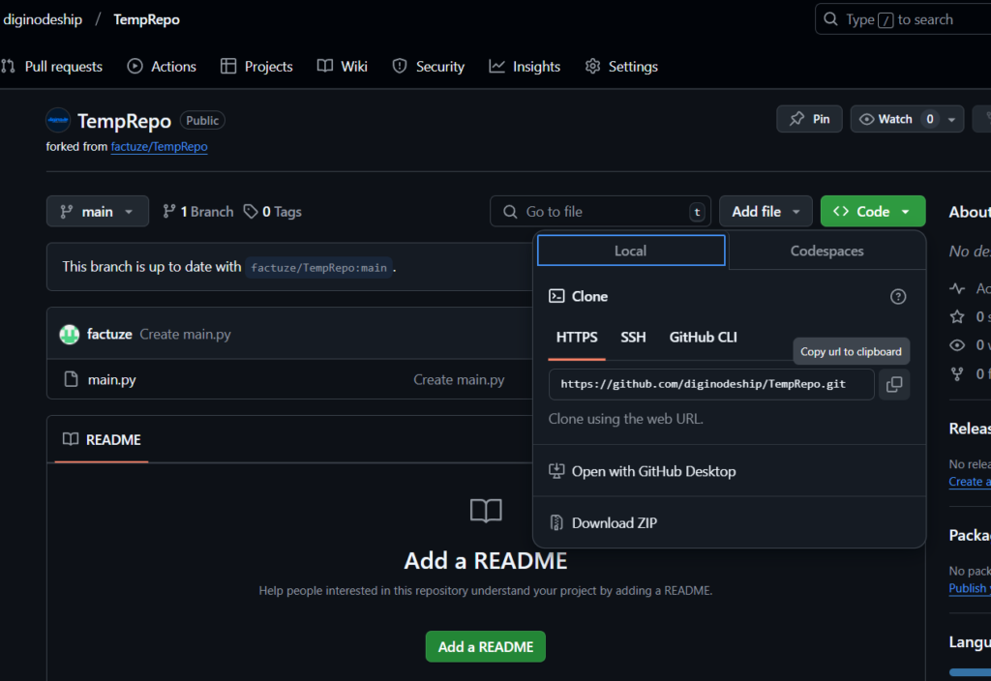Toggle Watch on the repository
991x681 pixels.
[x=885, y=119]
